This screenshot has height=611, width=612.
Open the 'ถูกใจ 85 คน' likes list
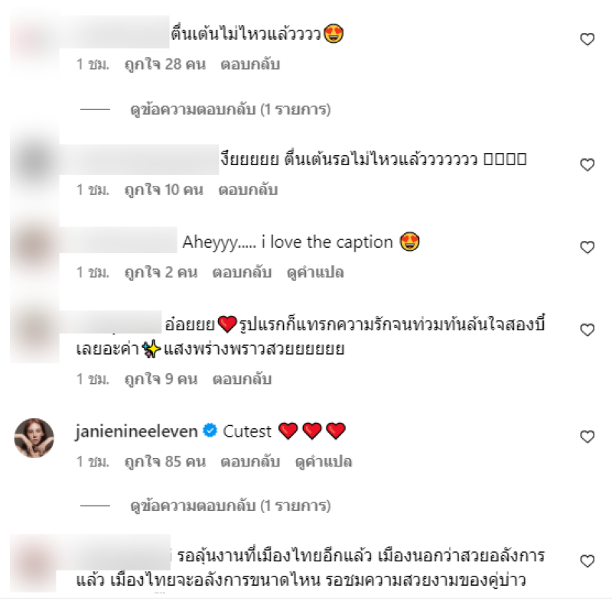pos(165,462)
